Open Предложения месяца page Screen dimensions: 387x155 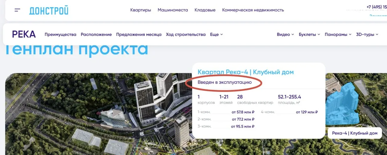tap(139, 34)
